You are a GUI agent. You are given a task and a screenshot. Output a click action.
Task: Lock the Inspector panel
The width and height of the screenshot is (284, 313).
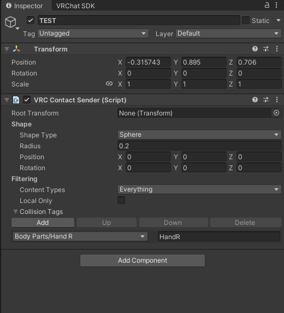267,5
